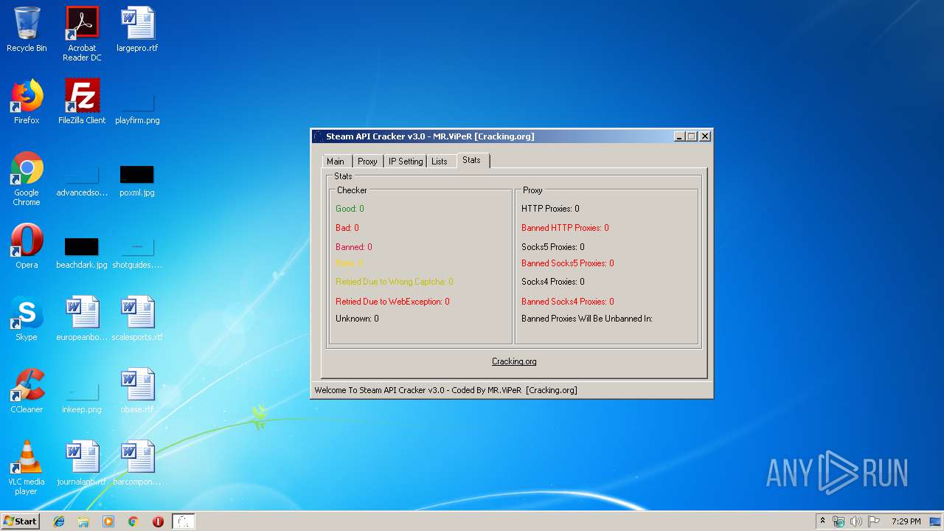
Task: Open Opera browser shortcut
Action: click(x=27, y=246)
